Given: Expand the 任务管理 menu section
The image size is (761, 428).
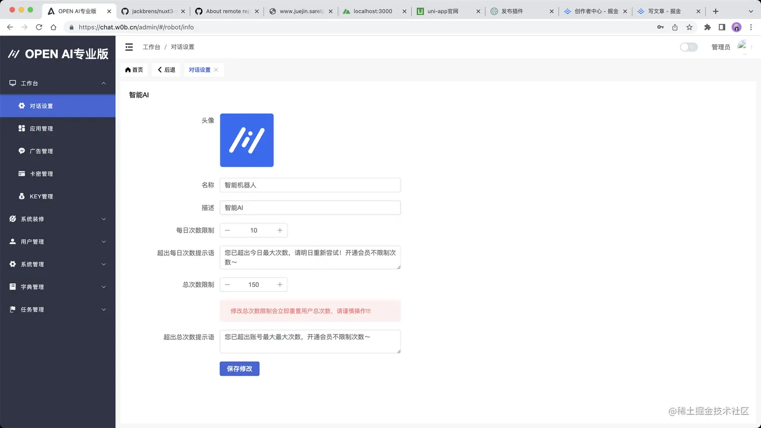Looking at the screenshot, I should tap(57, 309).
